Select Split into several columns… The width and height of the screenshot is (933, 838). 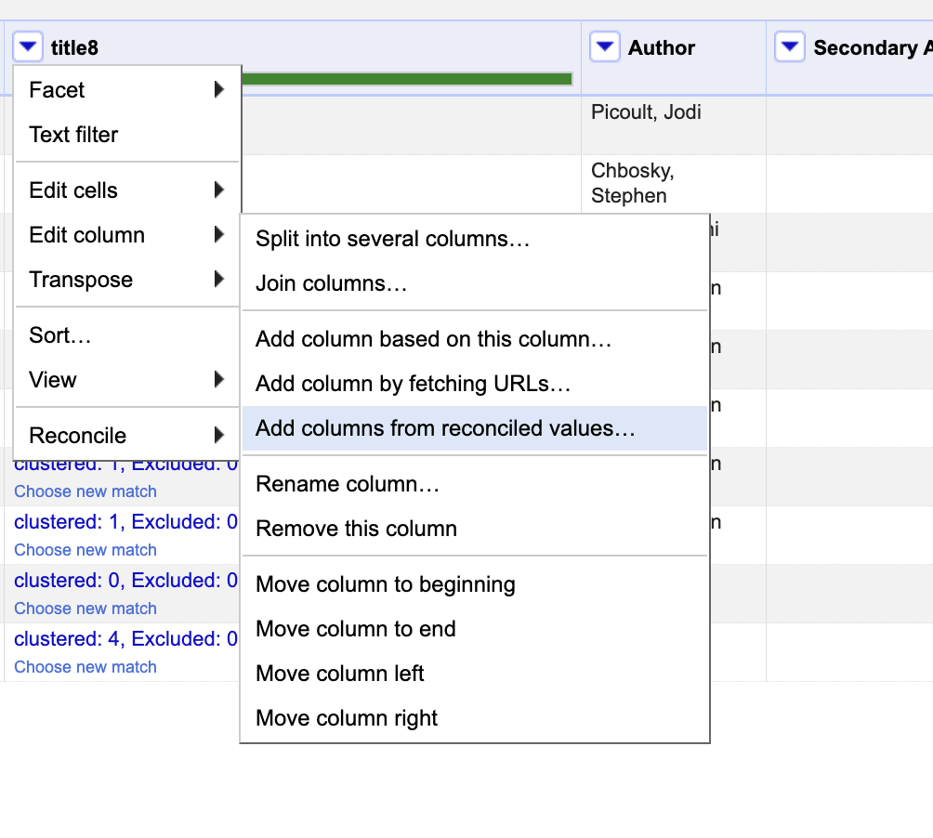click(392, 239)
